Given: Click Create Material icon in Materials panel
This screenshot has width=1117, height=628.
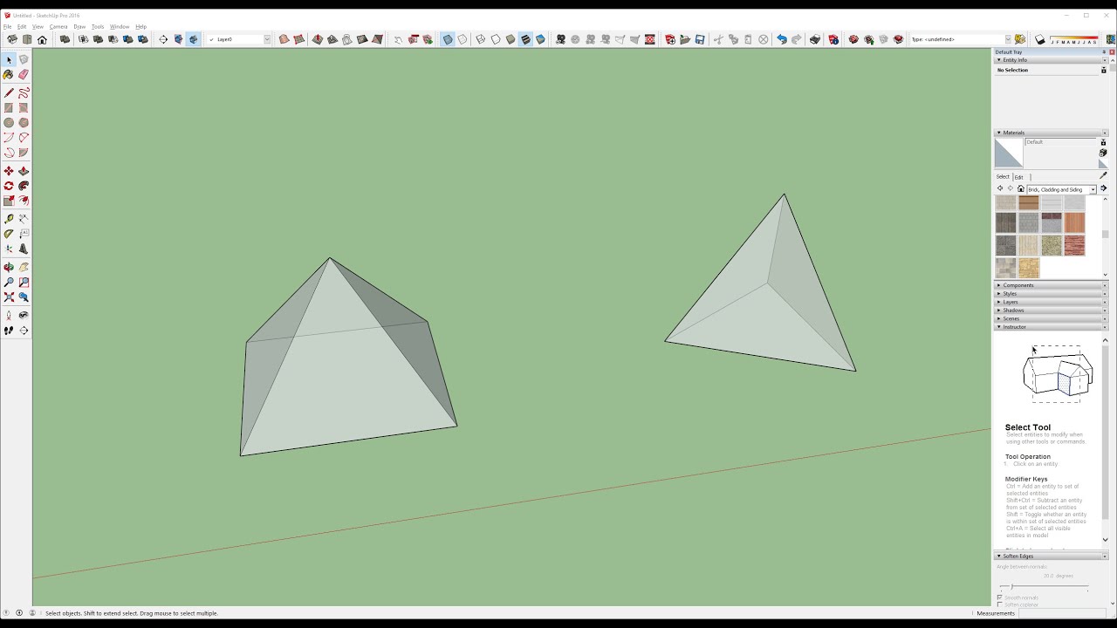Looking at the screenshot, I should tap(1103, 153).
